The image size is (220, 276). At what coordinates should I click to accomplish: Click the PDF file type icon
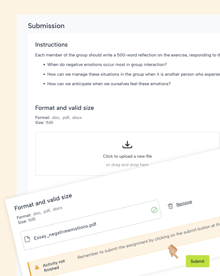[x=28, y=239]
